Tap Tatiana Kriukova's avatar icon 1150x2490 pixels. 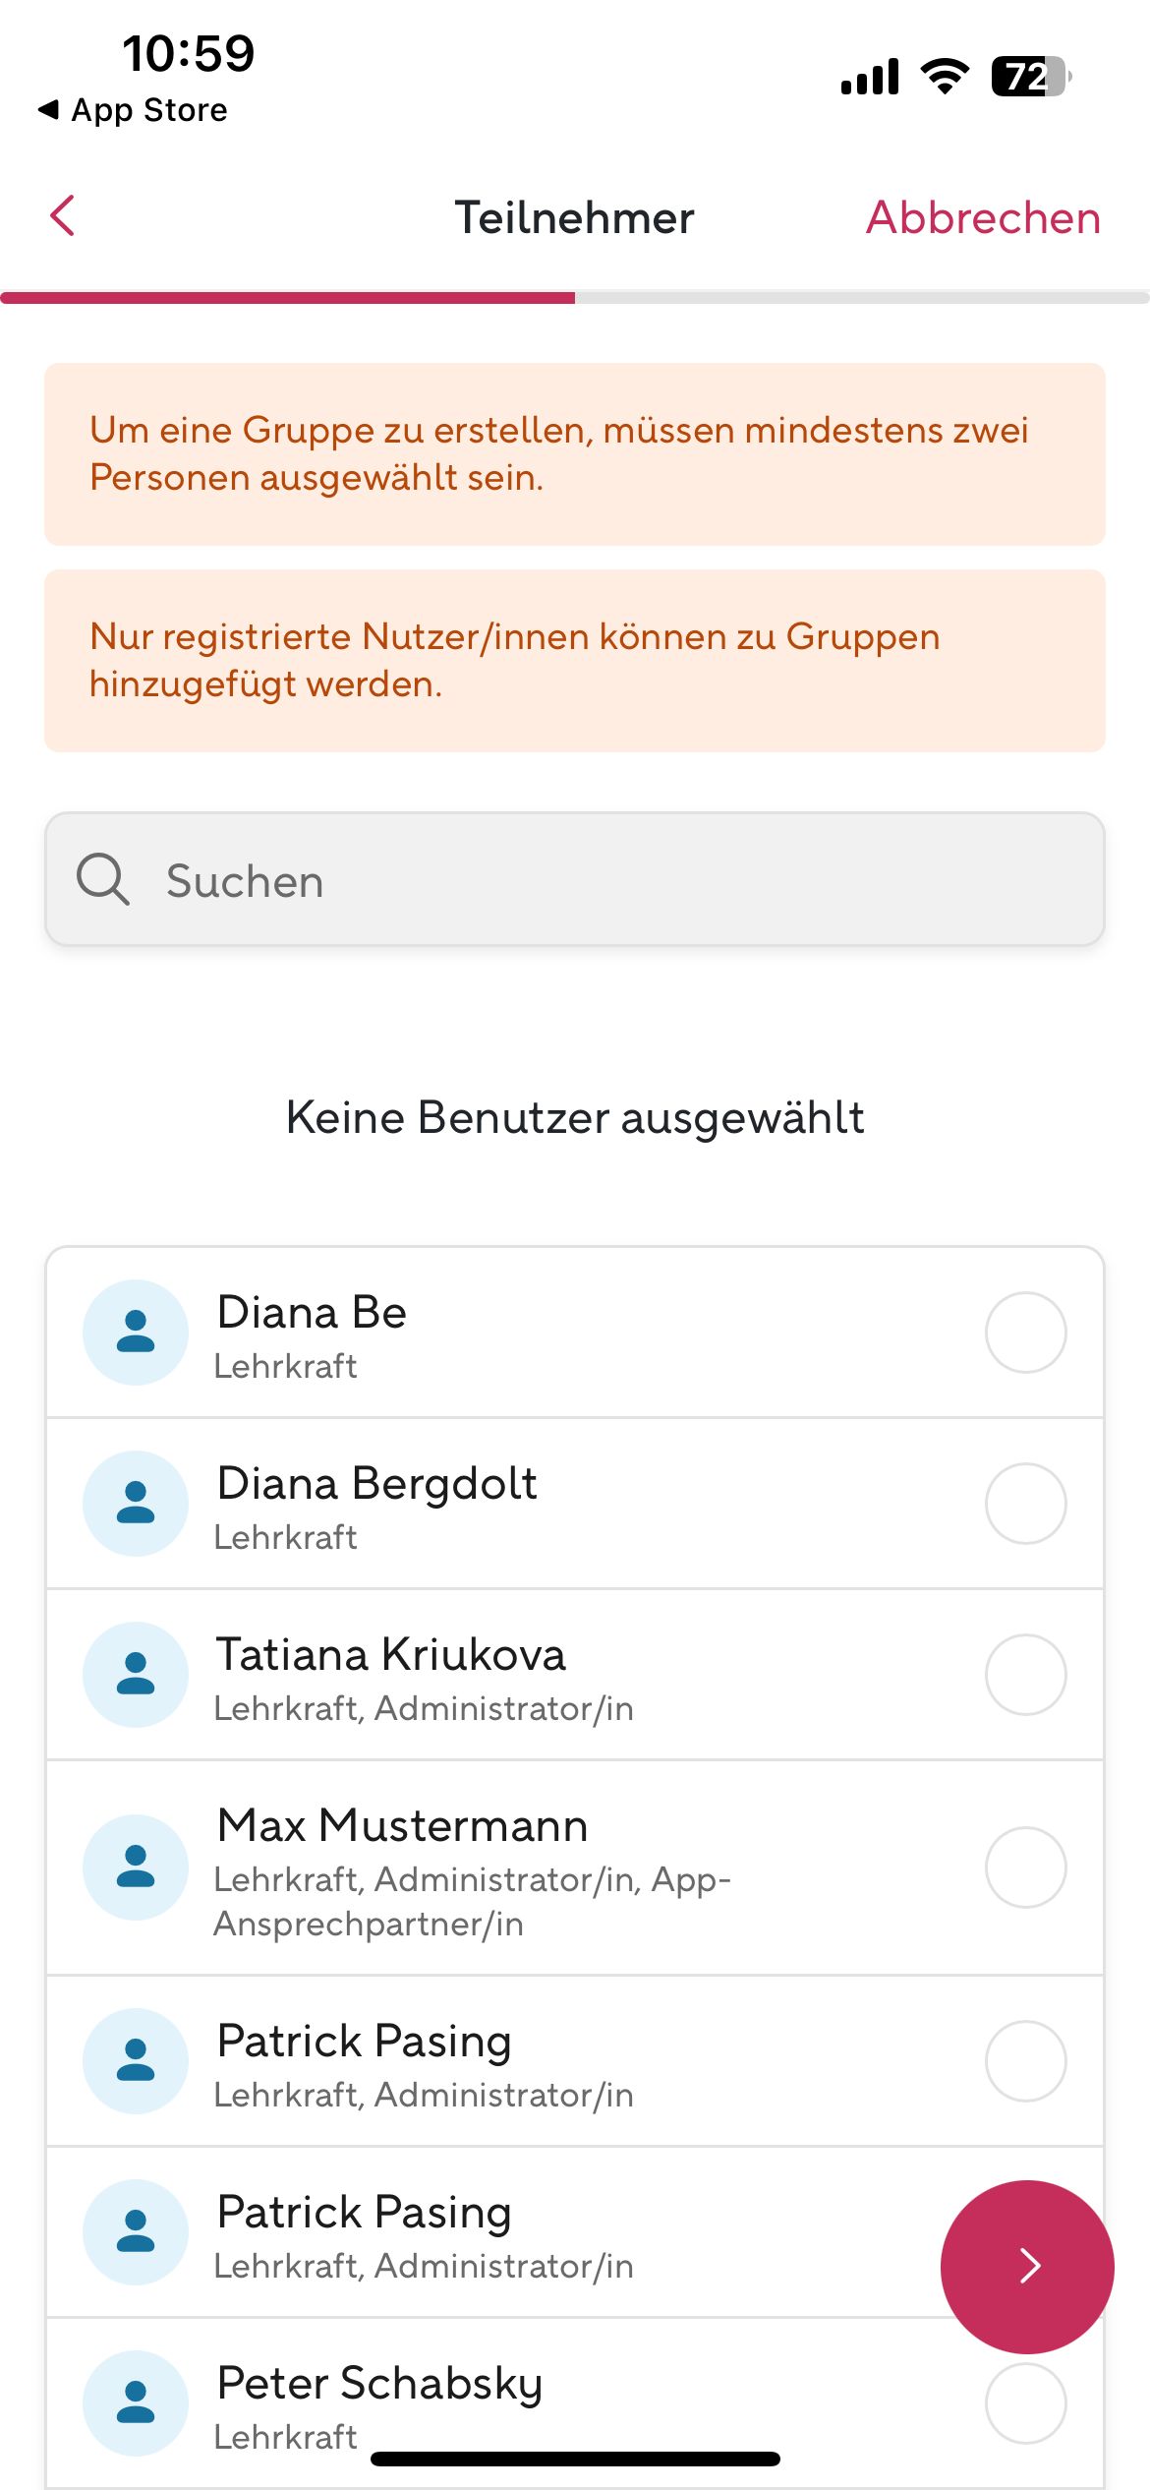[136, 1675]
